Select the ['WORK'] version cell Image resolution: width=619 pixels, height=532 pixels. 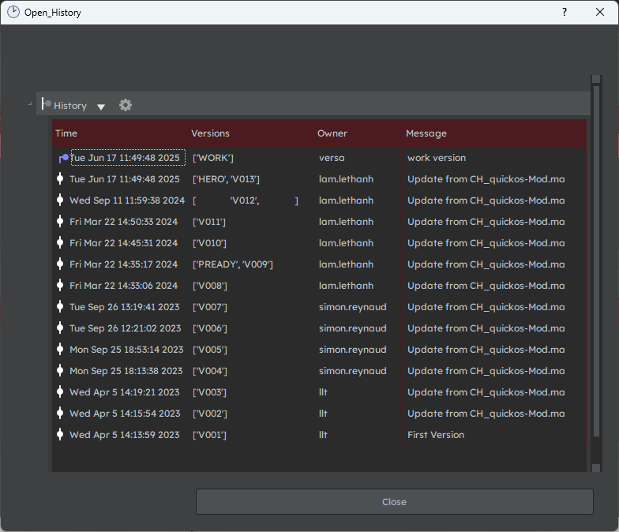coord(213,158)
